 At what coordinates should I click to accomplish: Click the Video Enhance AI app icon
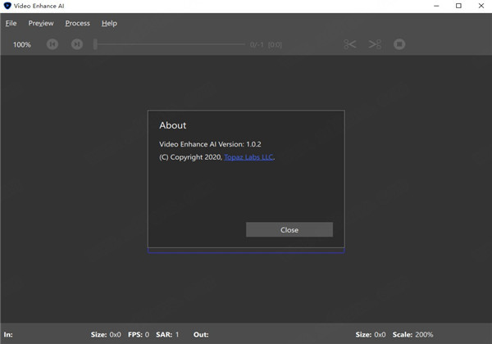7,6
